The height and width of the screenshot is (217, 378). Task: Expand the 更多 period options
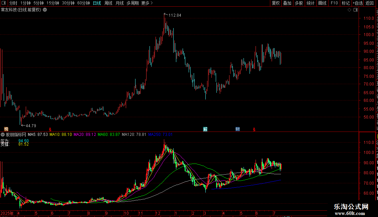(147, 3)
